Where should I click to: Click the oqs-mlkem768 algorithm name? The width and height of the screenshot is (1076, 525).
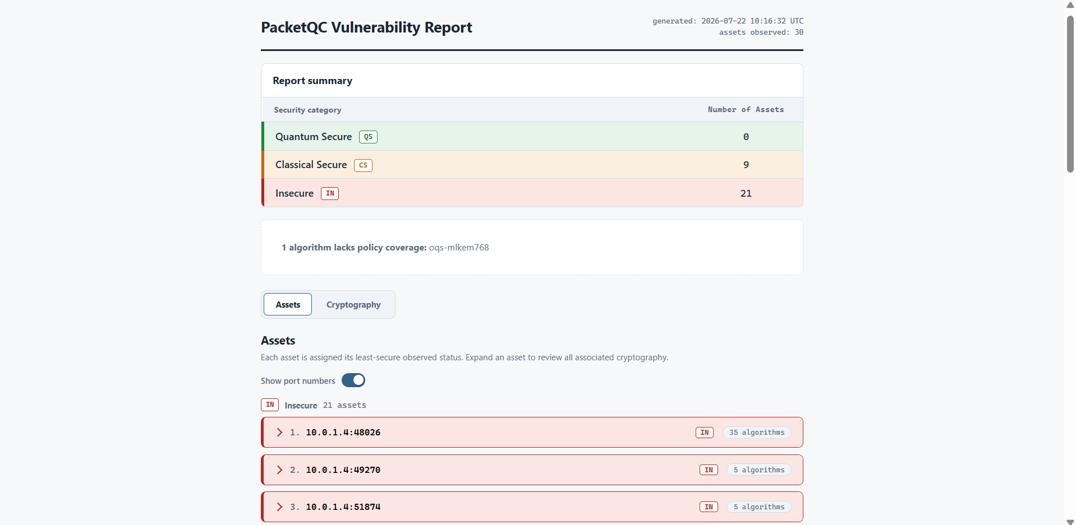click(459, 248)
